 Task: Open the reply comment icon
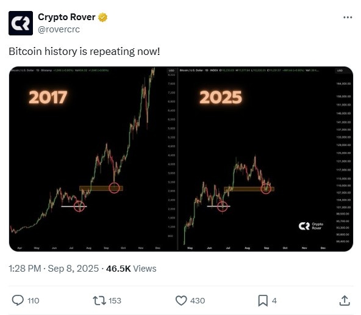point(18,300)
